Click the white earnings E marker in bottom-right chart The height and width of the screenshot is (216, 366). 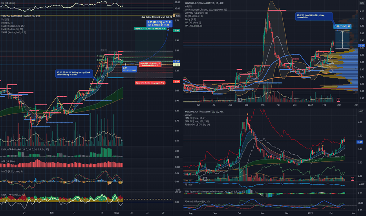(x=205, y=179)
